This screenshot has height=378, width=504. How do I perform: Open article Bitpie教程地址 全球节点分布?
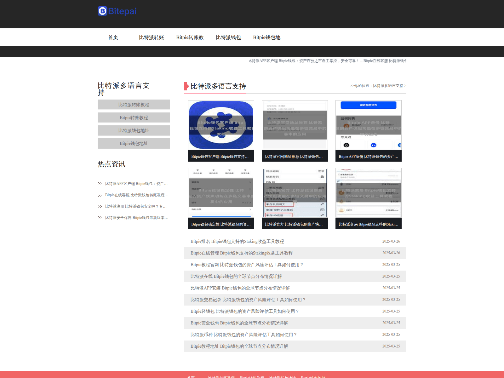[x=239, y=346]
